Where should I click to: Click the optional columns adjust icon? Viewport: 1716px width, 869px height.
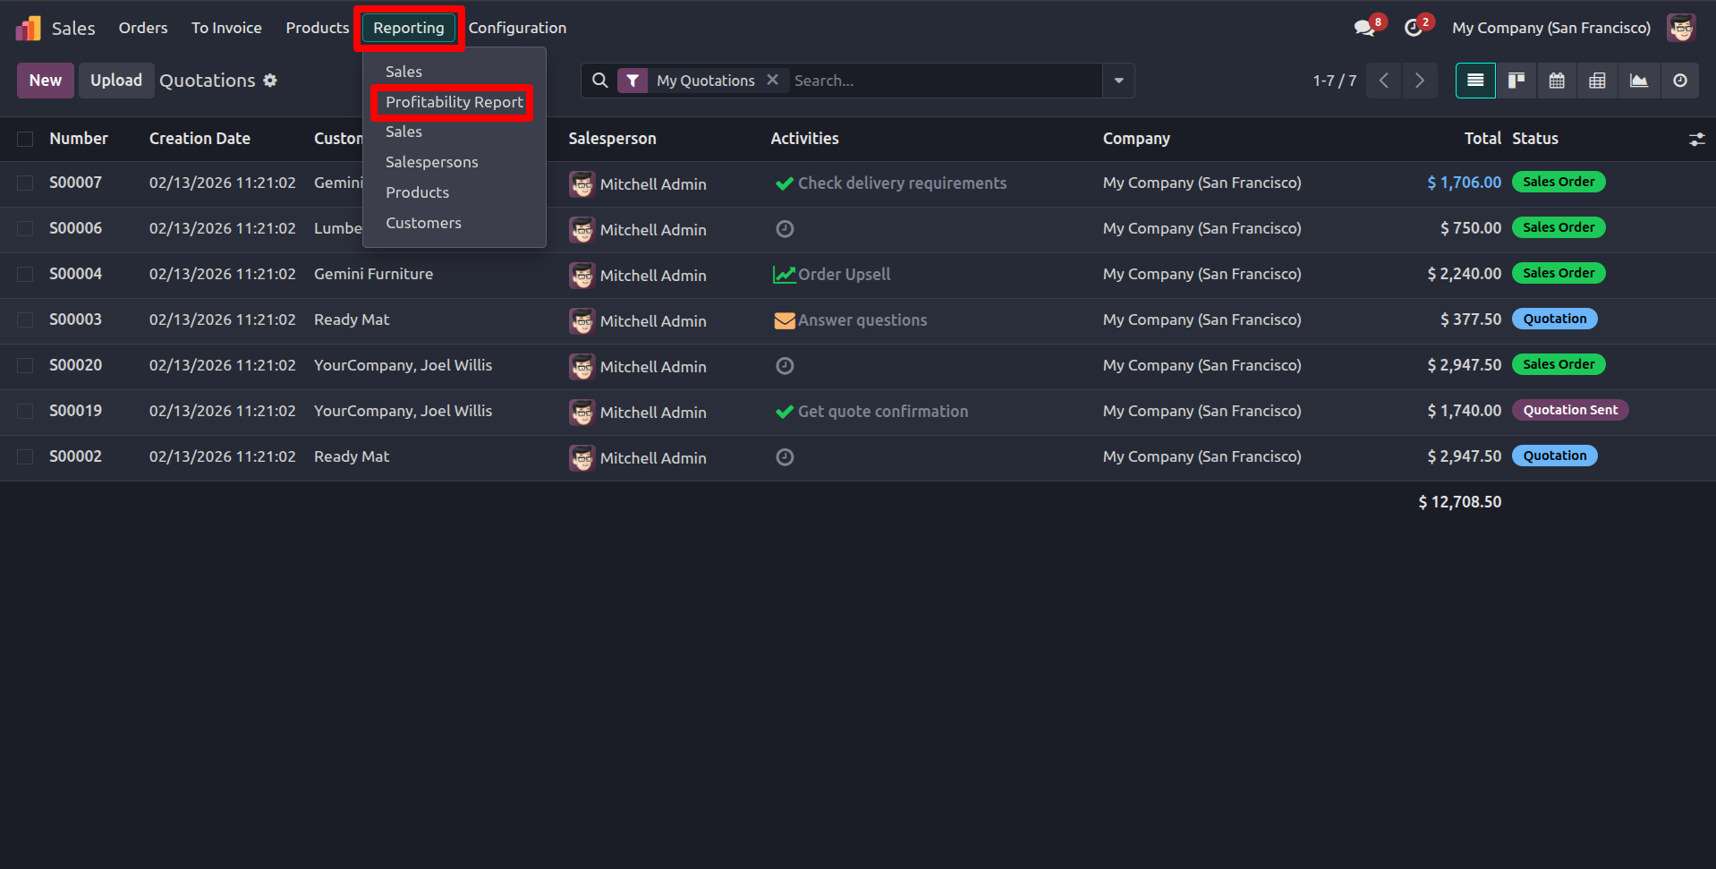coord(1696,139)
